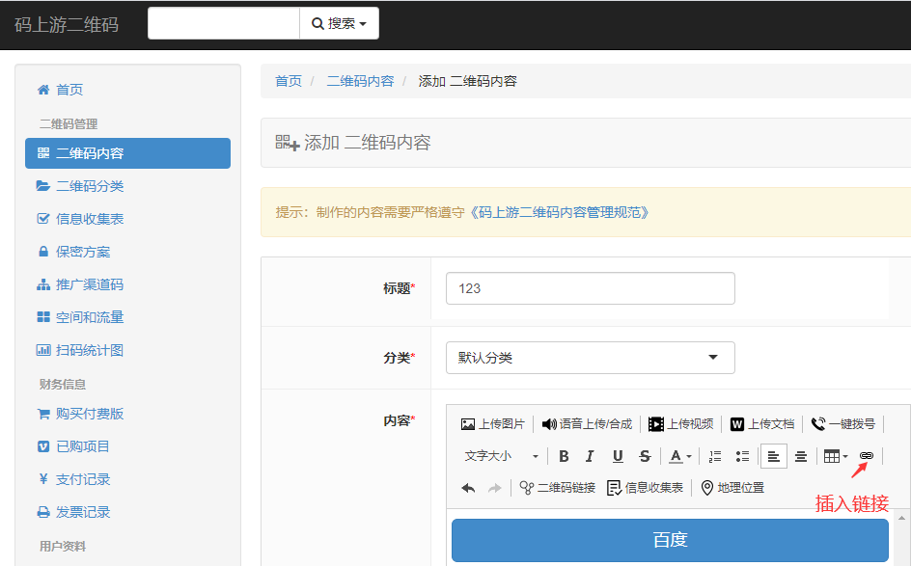Click the 搜索 search button
The width and height of the screenshot is (911, 566).
pos(339,23)
